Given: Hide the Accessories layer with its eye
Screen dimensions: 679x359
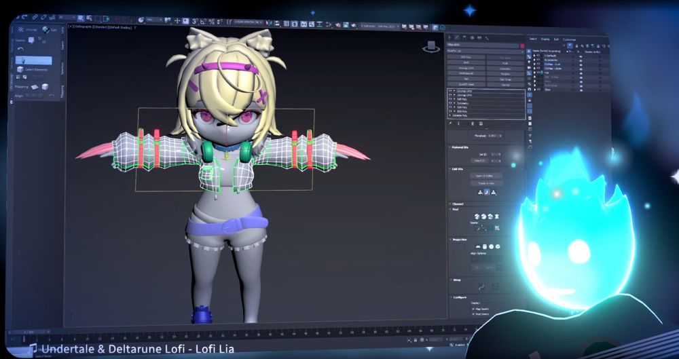Looking at the screenshot, I should [x=538, y=60].
